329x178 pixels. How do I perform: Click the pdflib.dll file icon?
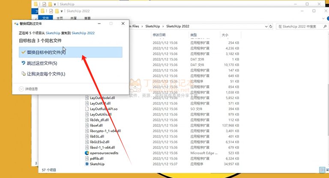pyautogui.click(x=87, y=158)
